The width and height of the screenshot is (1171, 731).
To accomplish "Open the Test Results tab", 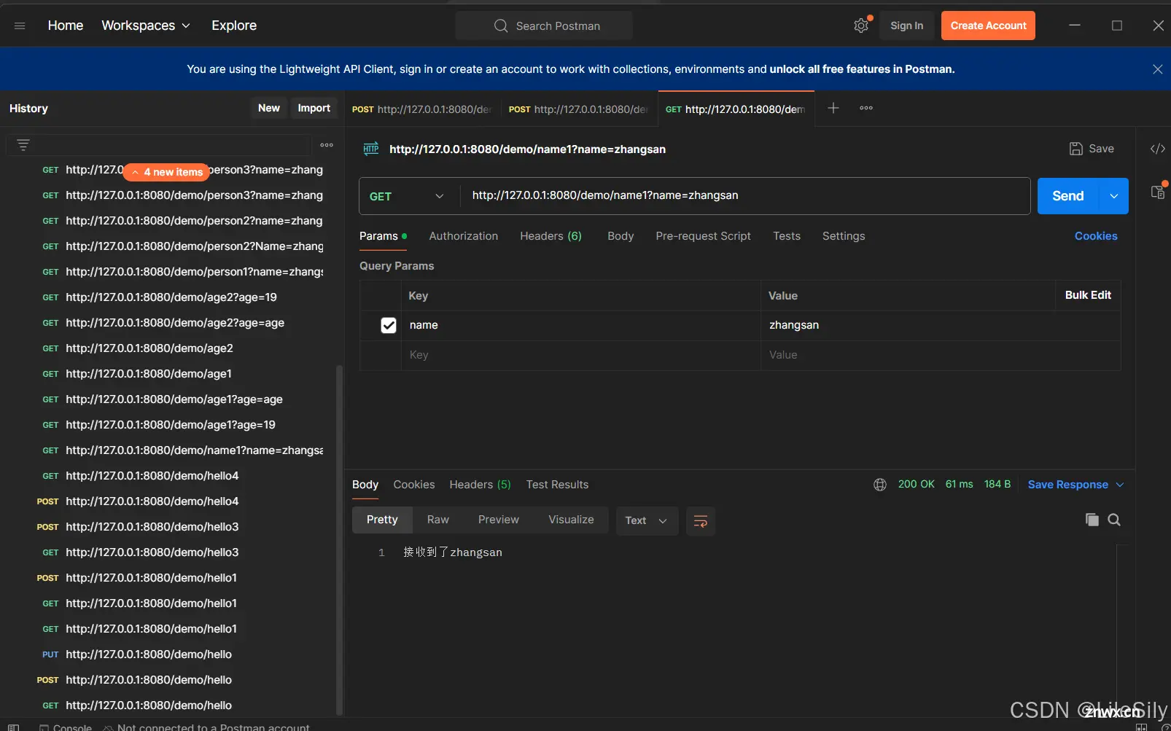I will tap(557, 485).
